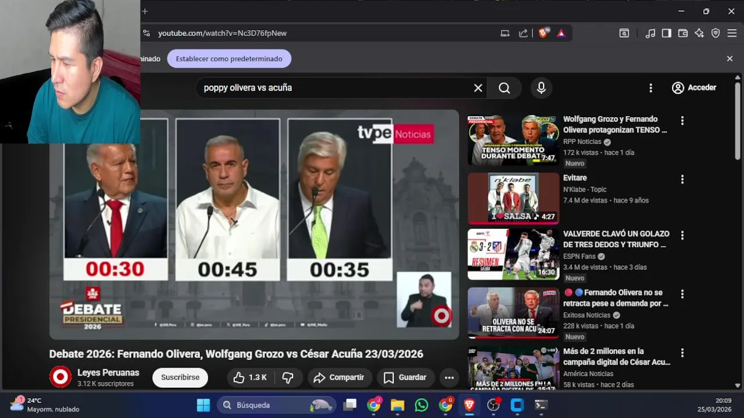Open title Más de 2 millones en la campaña digital
The height and width of the screenshot is (418, 744).
(617, 356)
